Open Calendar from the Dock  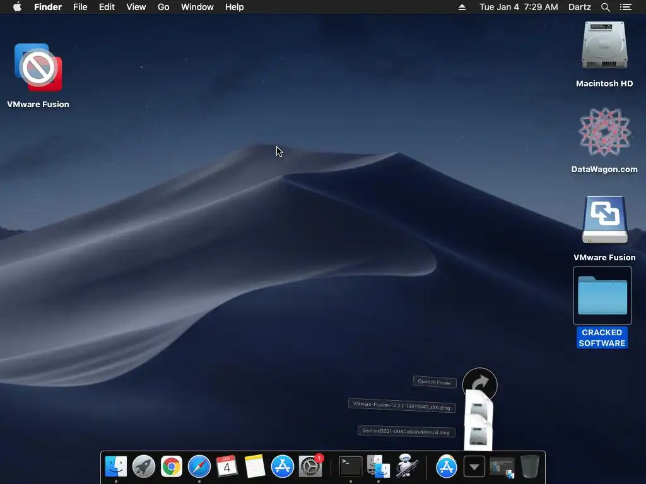coord(226,466)
